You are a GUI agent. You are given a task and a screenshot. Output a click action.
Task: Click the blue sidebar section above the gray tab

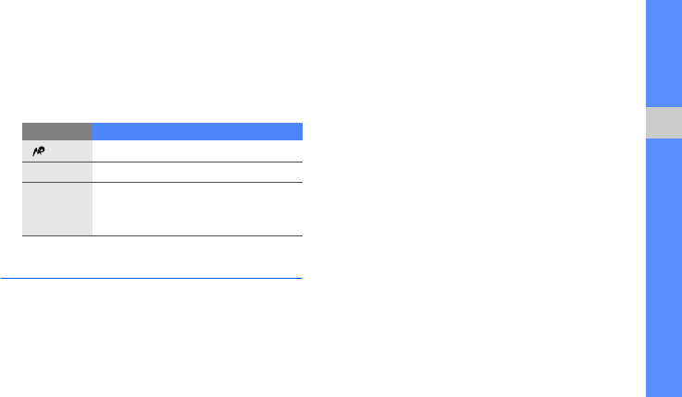[663, 54]
